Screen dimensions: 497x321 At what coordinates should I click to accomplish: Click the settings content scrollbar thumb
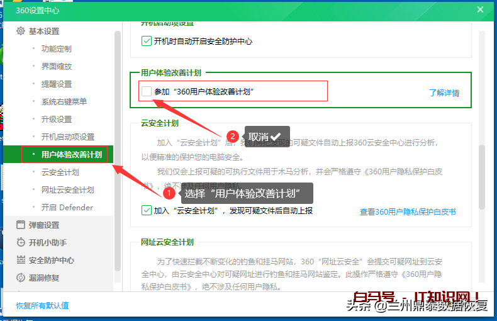click(x=482, y=177)
